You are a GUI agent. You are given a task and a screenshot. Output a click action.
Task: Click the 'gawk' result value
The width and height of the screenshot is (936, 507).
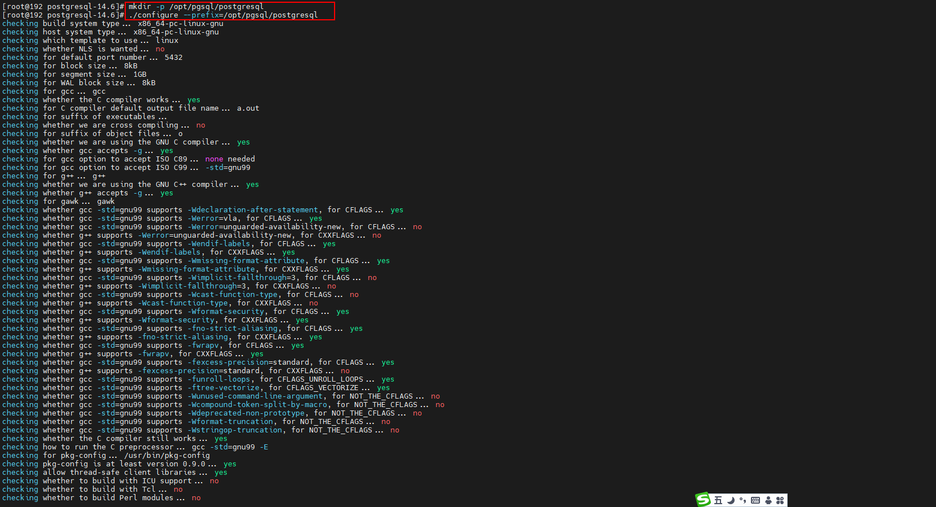point(106,202)
